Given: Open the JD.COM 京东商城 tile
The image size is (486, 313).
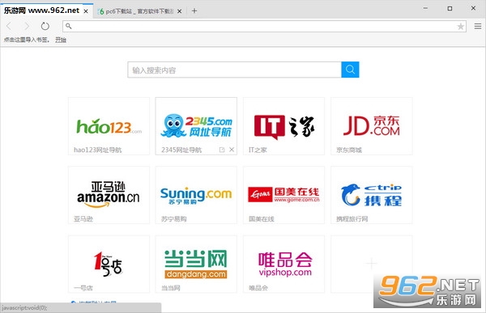Looking at the screenshot, I should [372, 126].
